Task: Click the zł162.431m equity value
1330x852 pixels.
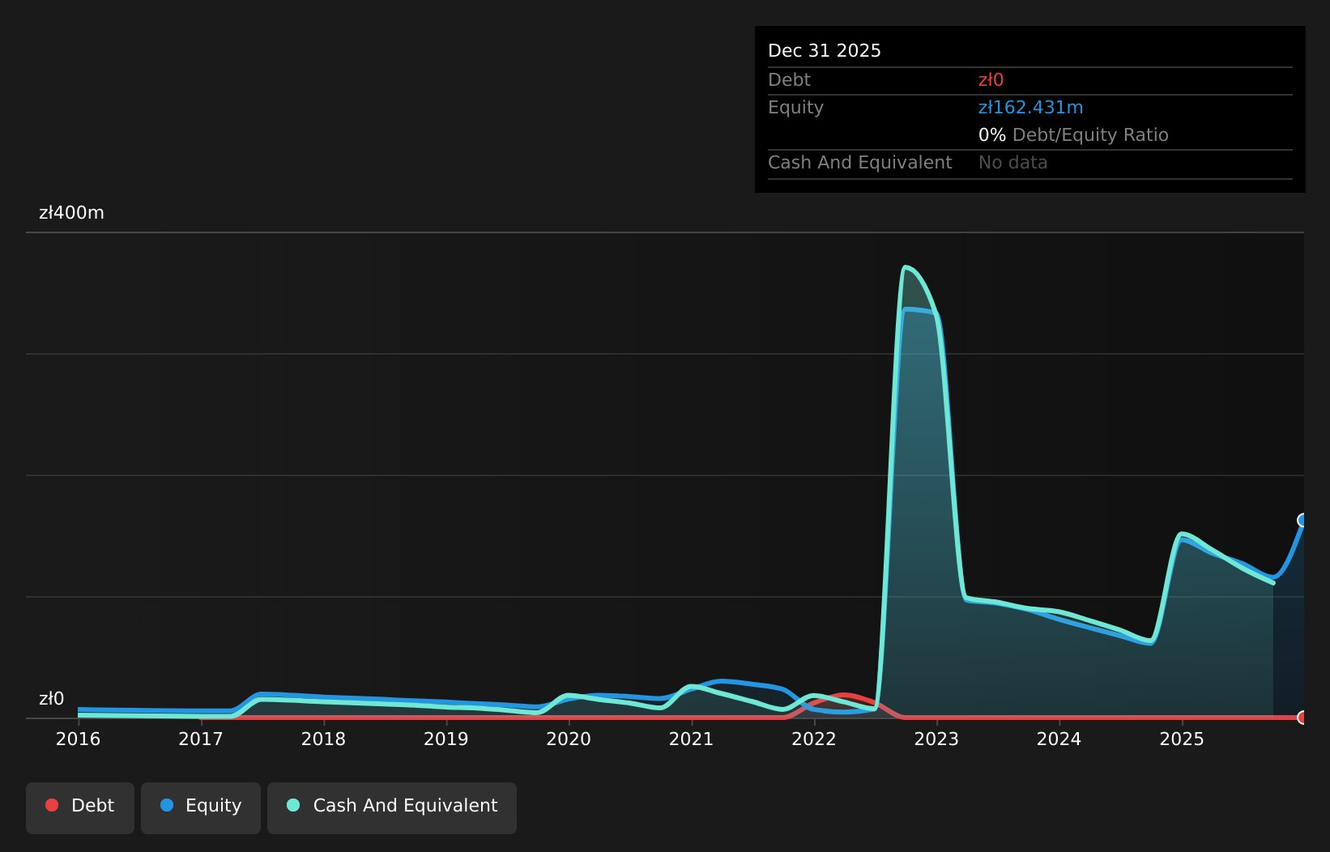Action: (x=1030, y=108)
